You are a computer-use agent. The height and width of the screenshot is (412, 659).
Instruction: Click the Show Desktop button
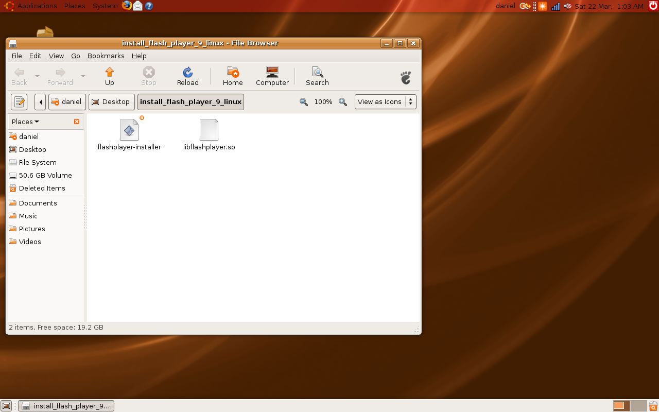(6, 405)
